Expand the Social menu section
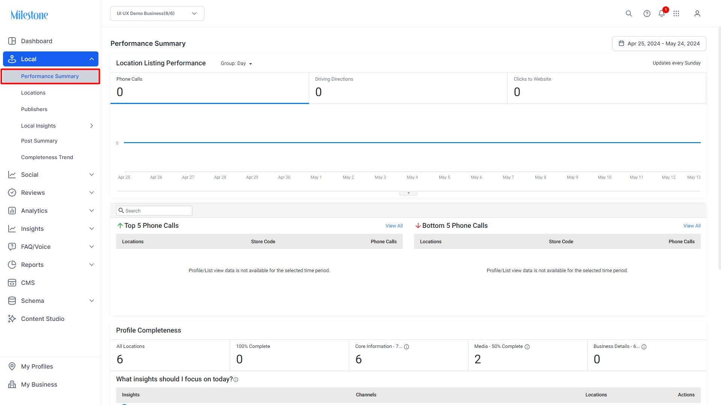The image size is (721, 405). (51, 175)
